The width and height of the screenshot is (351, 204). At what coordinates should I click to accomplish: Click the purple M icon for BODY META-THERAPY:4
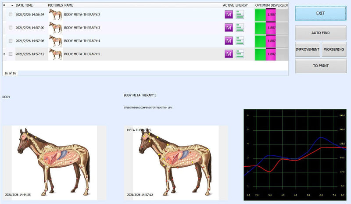pos(229,41)
